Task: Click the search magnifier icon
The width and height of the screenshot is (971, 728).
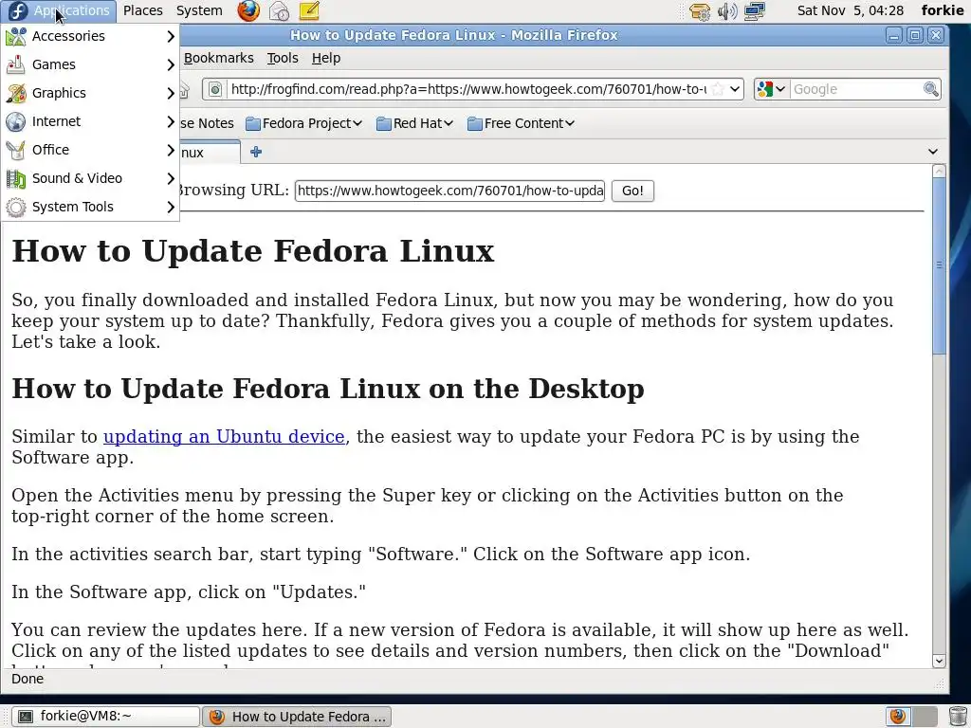Action: 931,89
